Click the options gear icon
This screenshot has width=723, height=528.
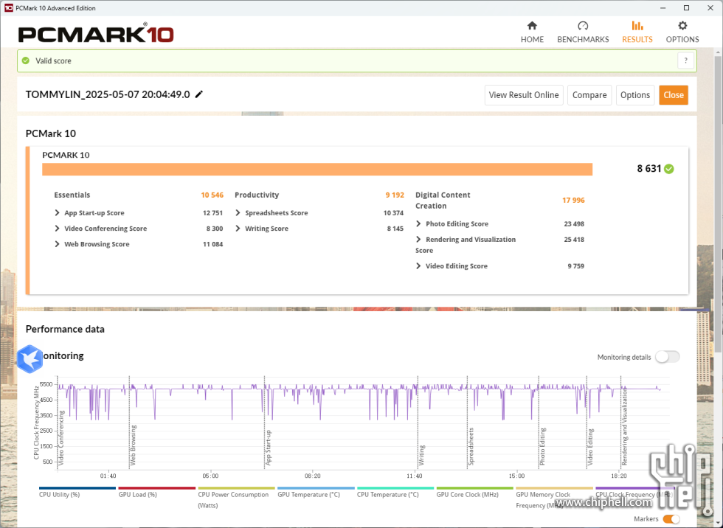682,25
